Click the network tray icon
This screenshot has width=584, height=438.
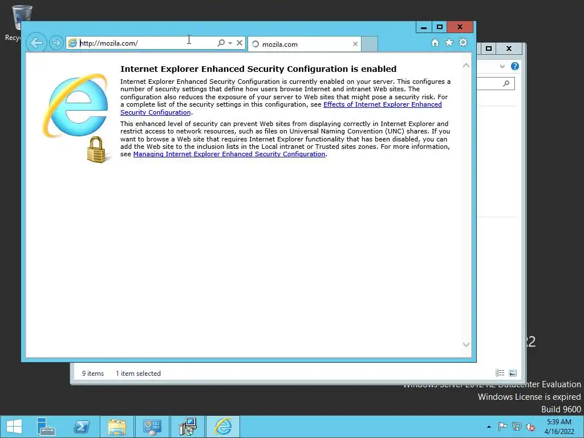(517, 427)
